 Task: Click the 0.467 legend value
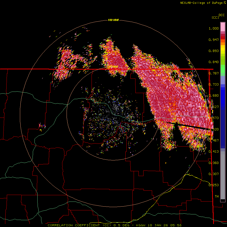(214, 140)
